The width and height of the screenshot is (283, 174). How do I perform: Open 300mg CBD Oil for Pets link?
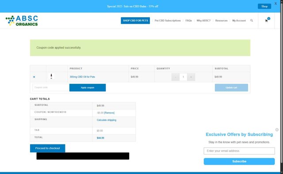[82, 77]
